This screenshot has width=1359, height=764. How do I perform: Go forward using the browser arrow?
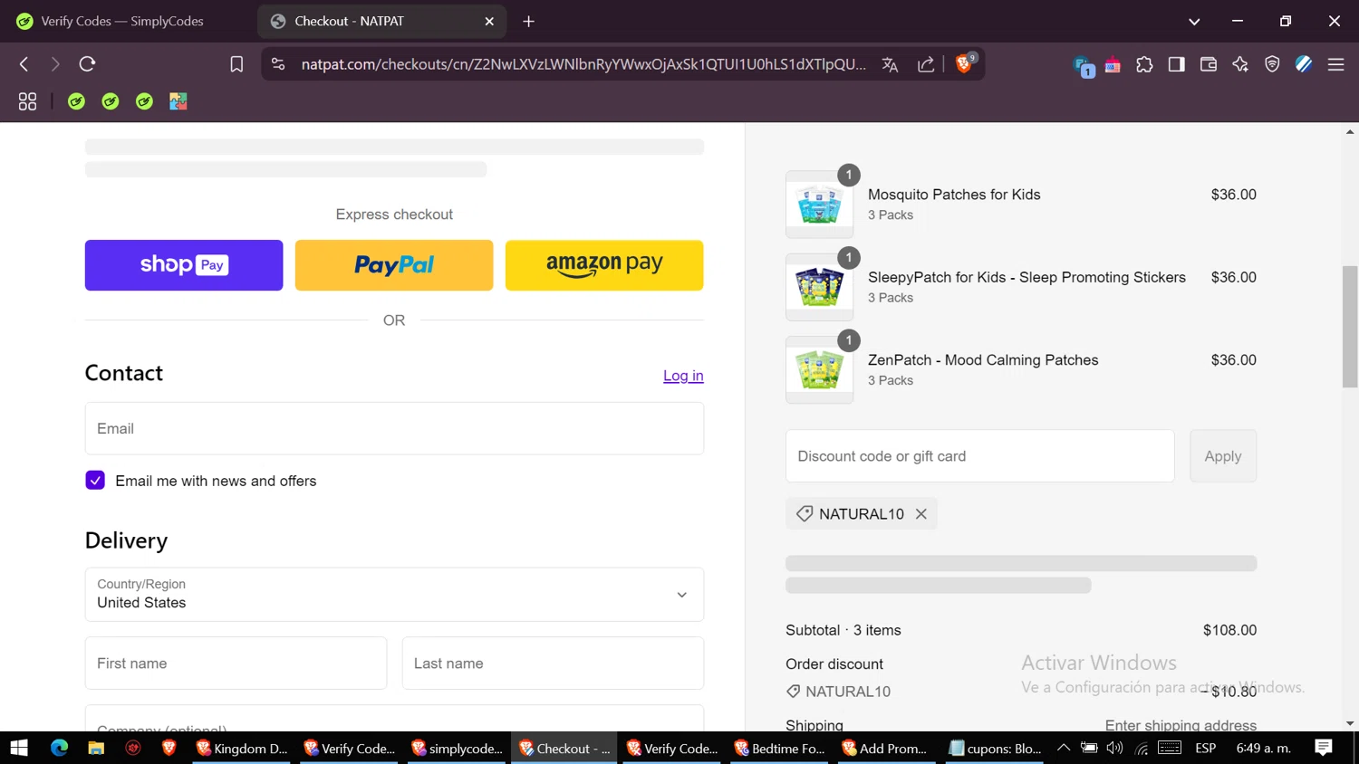[x=55, y=64]
